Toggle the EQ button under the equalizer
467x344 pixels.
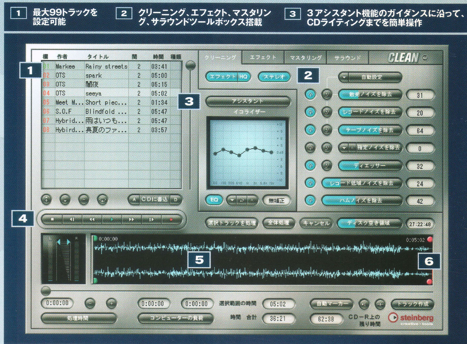214,200
